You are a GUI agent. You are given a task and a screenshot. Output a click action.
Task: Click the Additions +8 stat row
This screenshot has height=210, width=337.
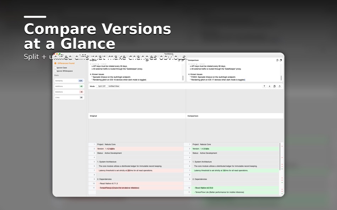[69, 86]
